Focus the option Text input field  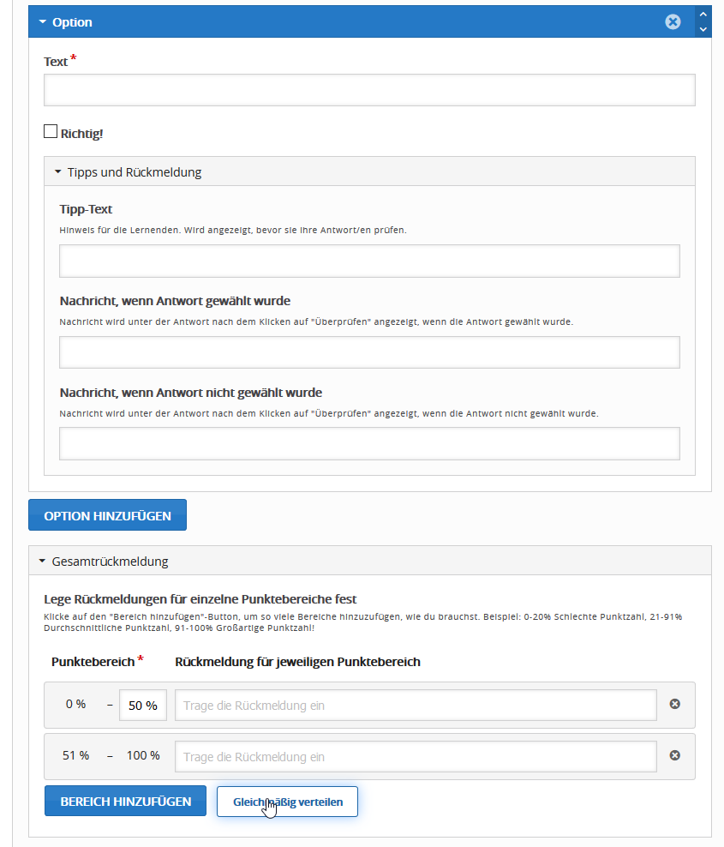click(x=368, y=90)
